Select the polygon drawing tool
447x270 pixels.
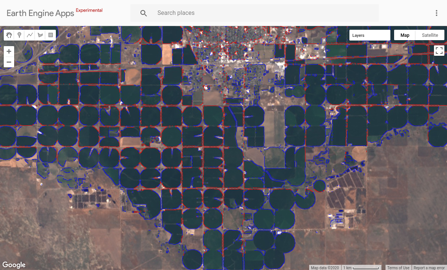coord(40,35)
